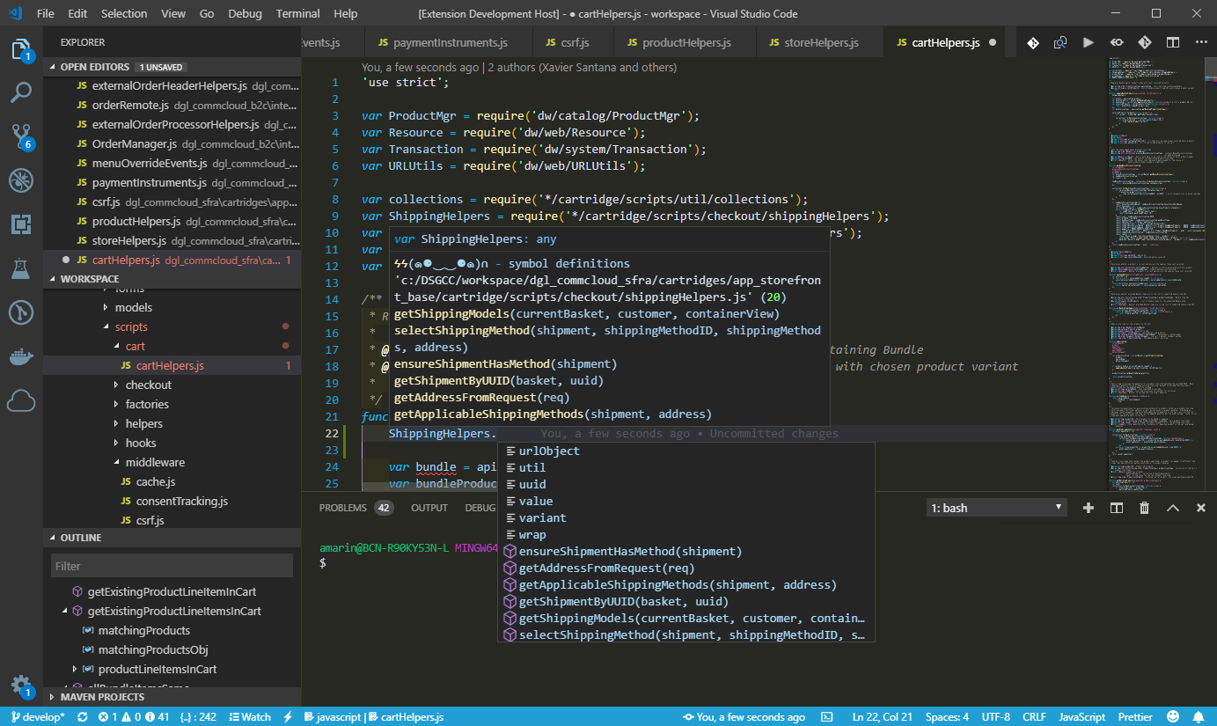
Task: Click the sync changes icon in status bar
Action: pos(83,717)
